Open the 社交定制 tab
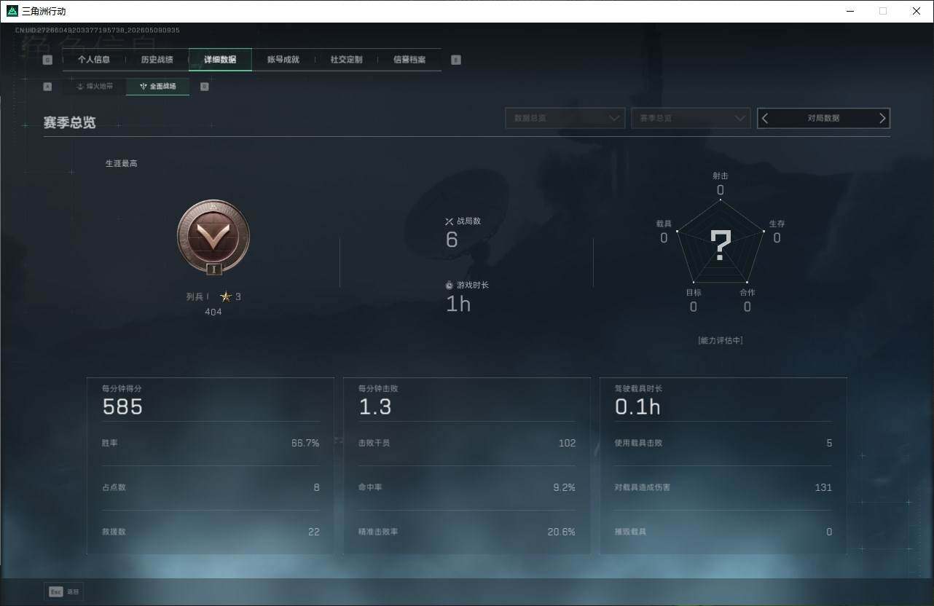The width and height of the screenshot is (934, 606). coord(346,60)
